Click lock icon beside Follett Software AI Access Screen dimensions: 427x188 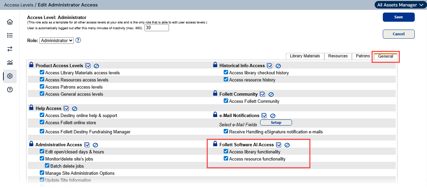215,144
